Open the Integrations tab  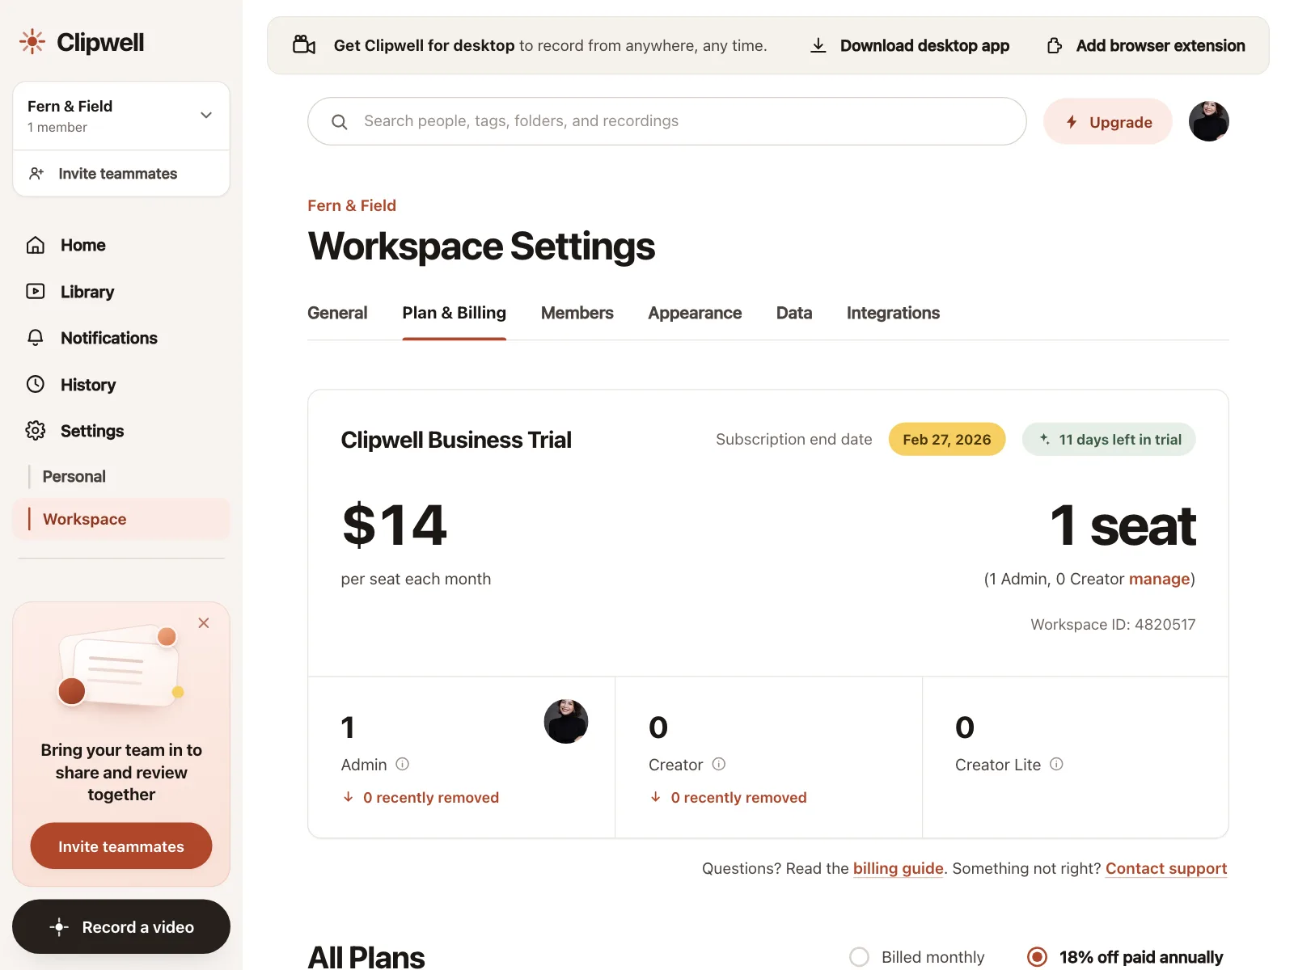point(893,313)
